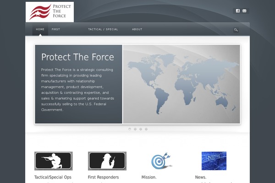This screenshot has width=275, height=183.
Task: Go to the third slider dot
Action: point(141,129)
